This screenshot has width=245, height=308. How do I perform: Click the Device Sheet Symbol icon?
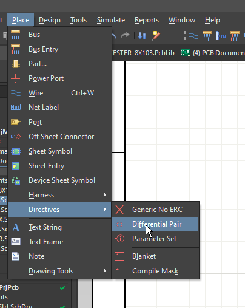[16, 180]
